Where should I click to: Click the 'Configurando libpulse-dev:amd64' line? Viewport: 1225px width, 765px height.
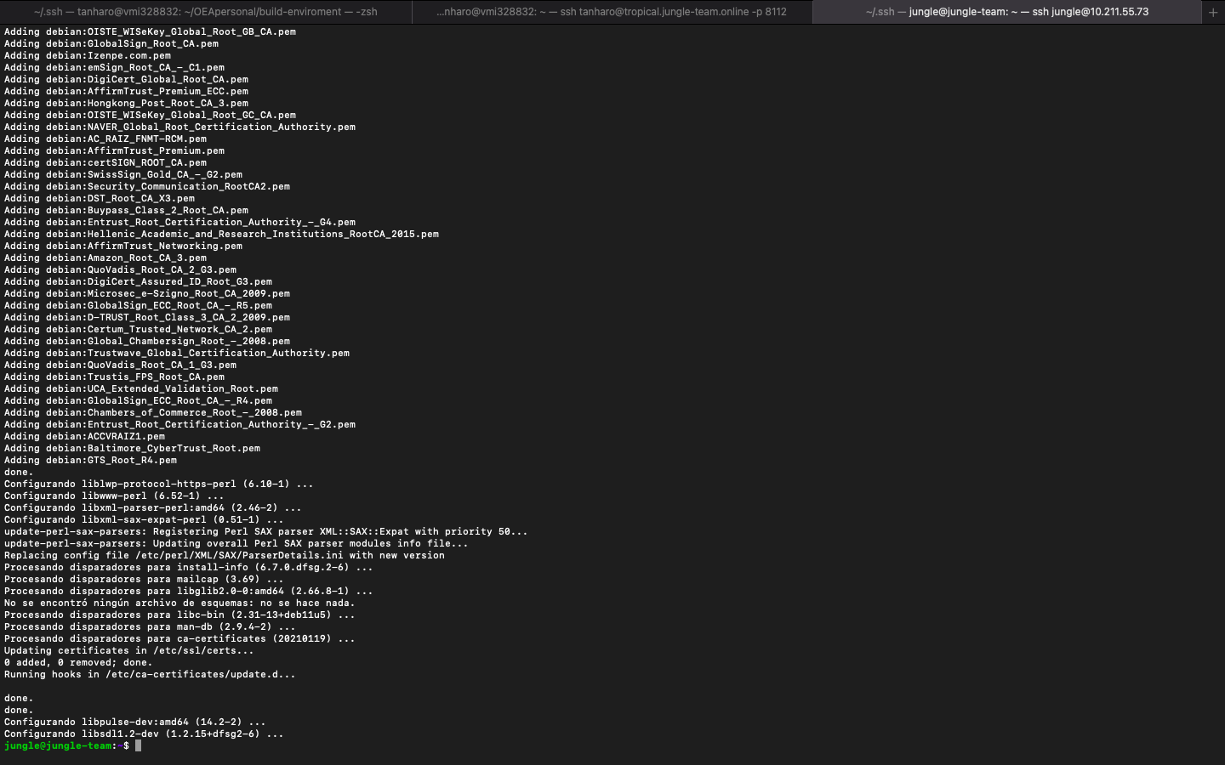click(x=134, y=722)
